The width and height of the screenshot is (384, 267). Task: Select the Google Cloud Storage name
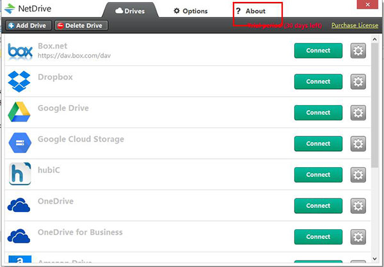(81, 139)
